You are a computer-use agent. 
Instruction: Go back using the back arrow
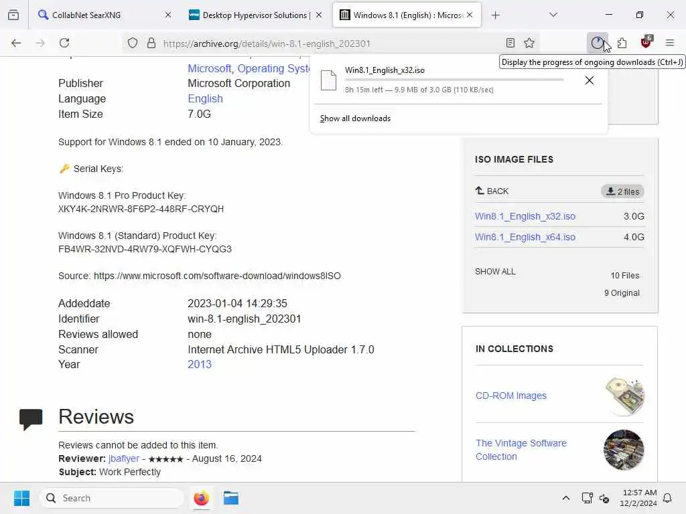point(16,43)
